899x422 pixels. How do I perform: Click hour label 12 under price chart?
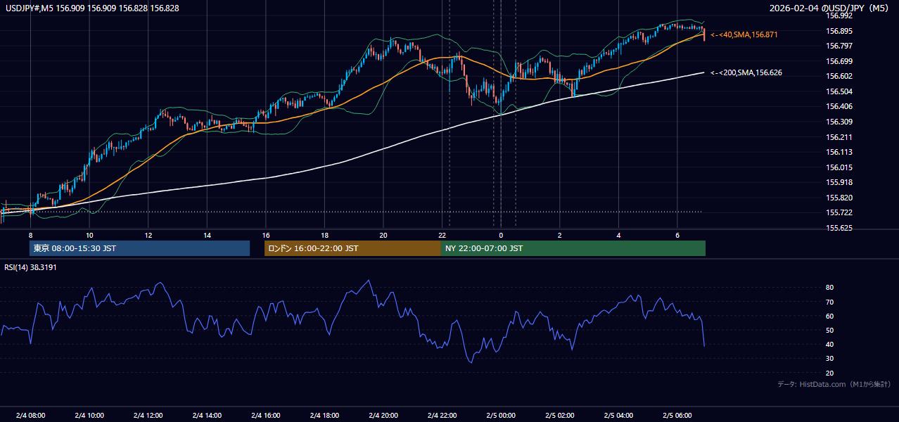[x=148, y=235]
